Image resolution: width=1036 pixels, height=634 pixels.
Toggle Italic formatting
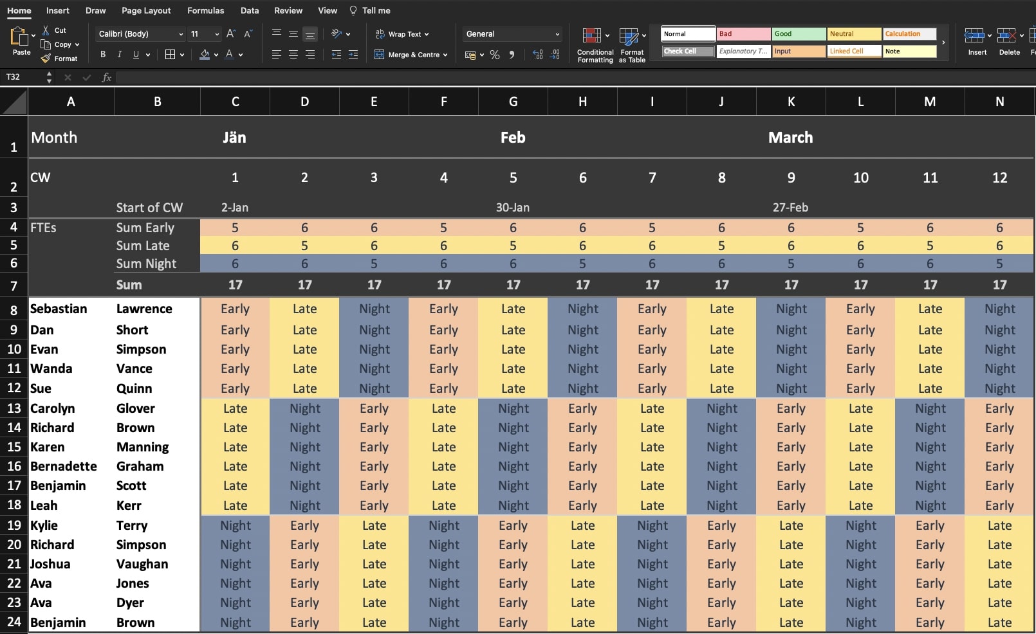119,55
